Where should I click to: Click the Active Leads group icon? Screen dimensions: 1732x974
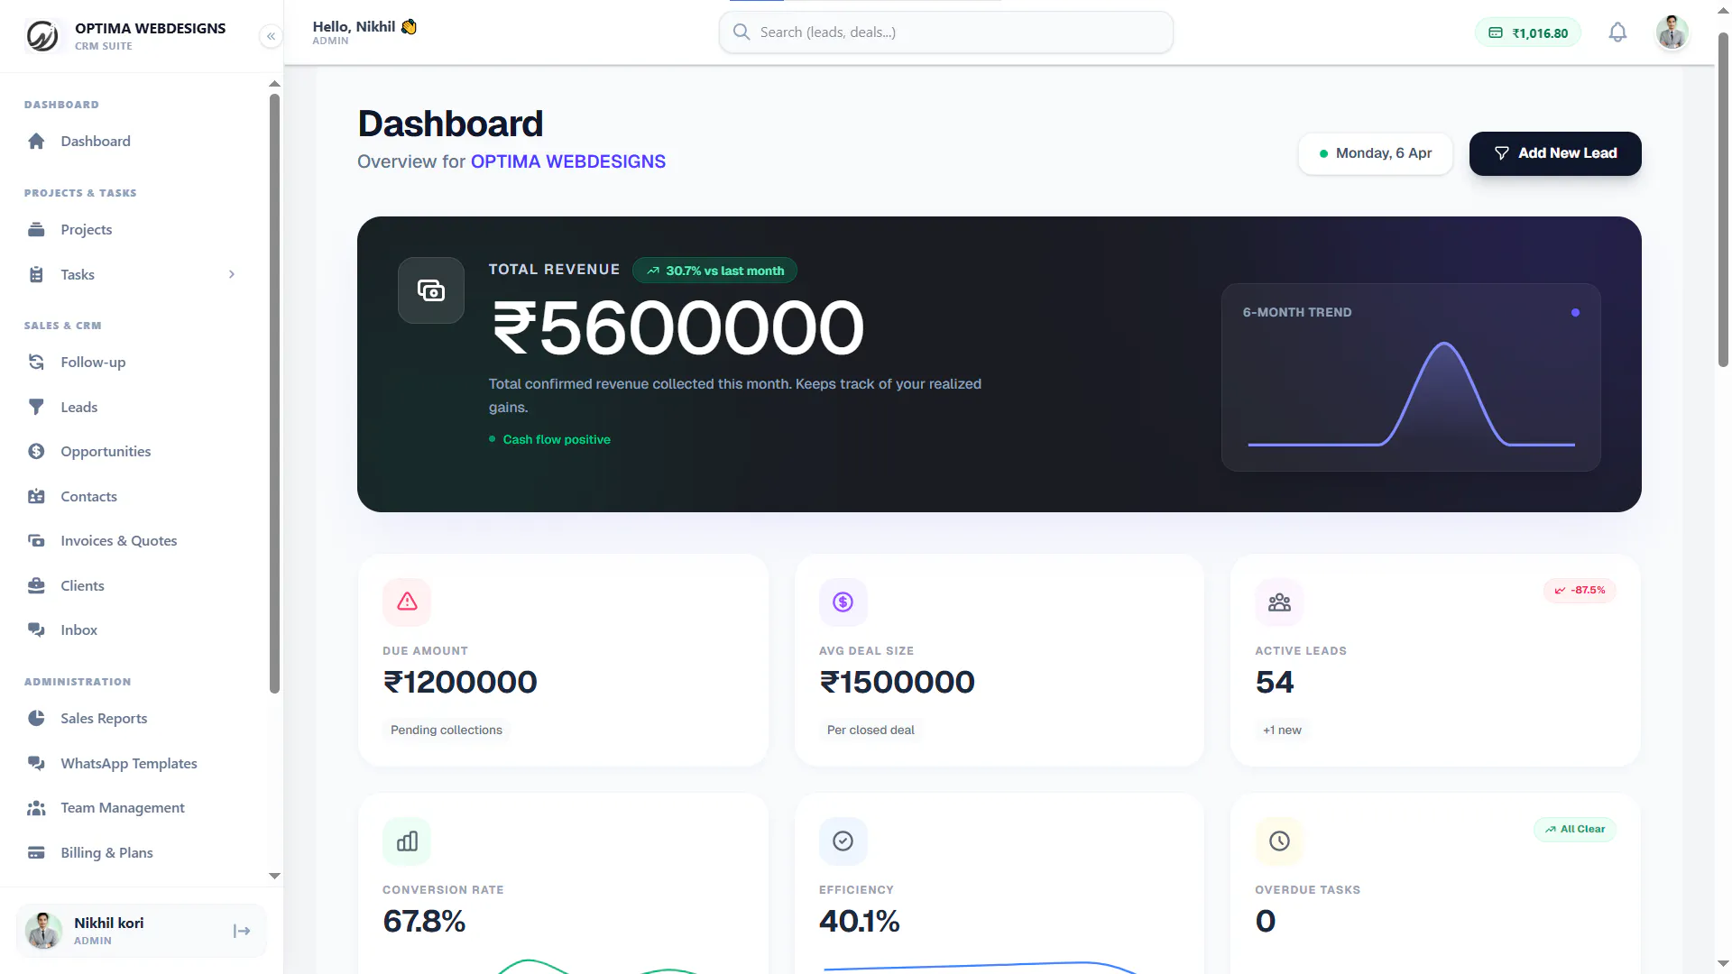coord(1279,602)
